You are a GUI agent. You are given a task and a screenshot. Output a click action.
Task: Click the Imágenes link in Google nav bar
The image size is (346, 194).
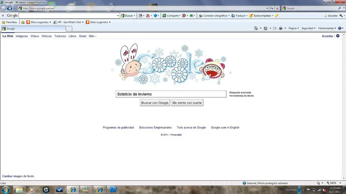coord(22,36)
